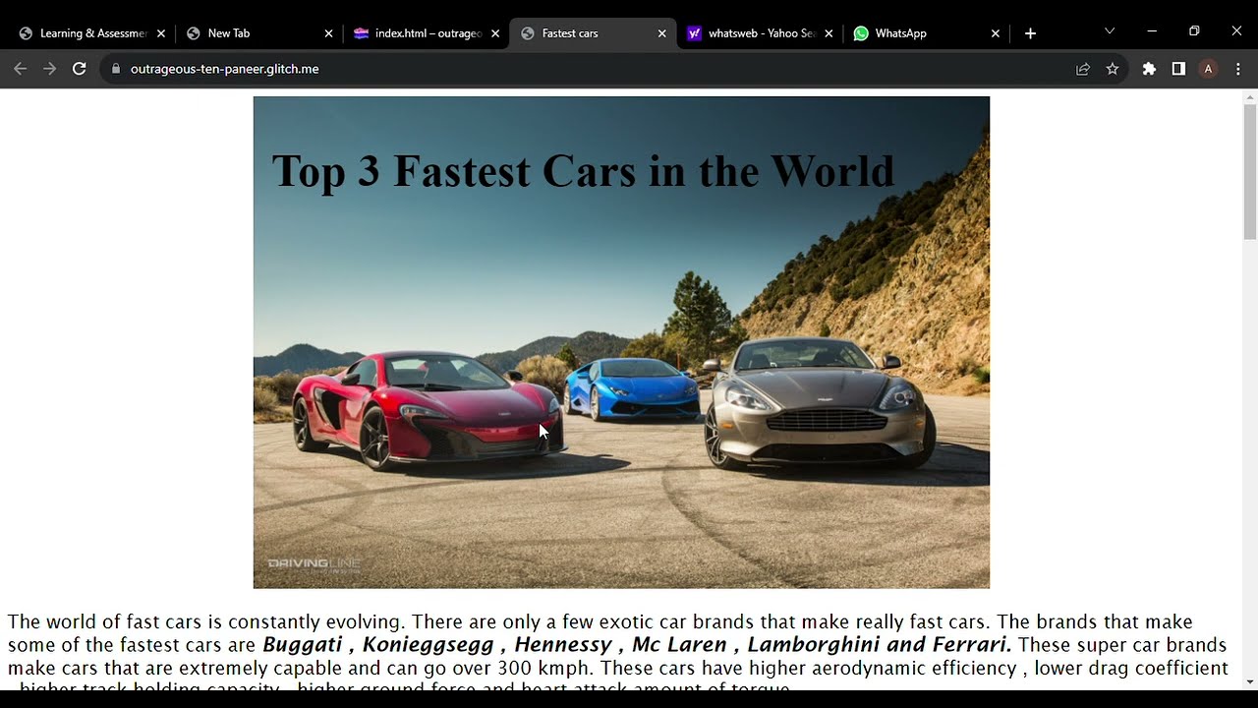Share this page icon
1258x708 pixels.
coord(1083,69)
